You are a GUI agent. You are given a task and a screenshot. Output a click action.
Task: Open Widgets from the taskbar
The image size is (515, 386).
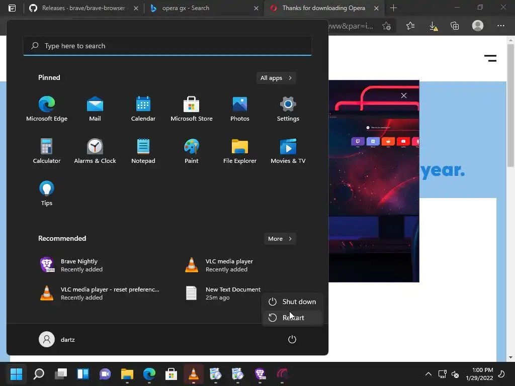pos(83,373)
